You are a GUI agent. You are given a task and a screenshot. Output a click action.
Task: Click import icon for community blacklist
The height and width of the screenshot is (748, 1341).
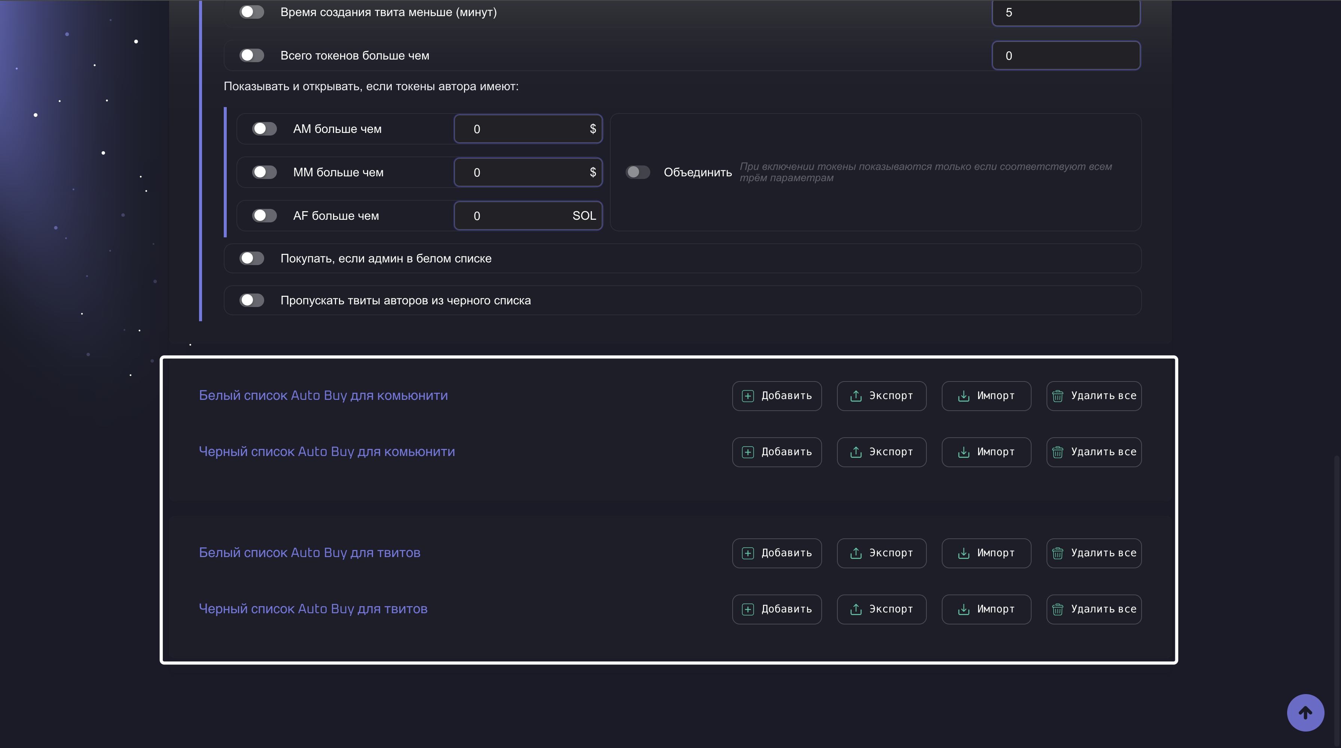pyautogui.click(x=963, y=452)
